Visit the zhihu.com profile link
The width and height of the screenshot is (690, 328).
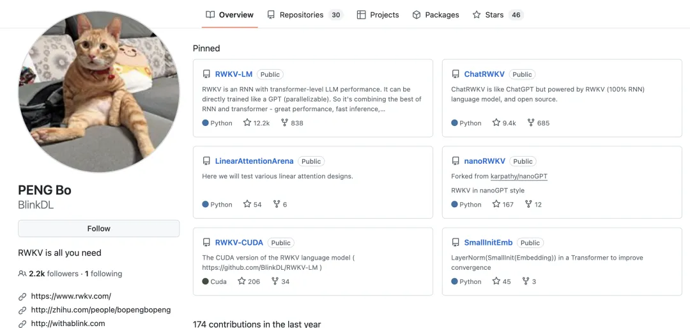tap(101, 310)
